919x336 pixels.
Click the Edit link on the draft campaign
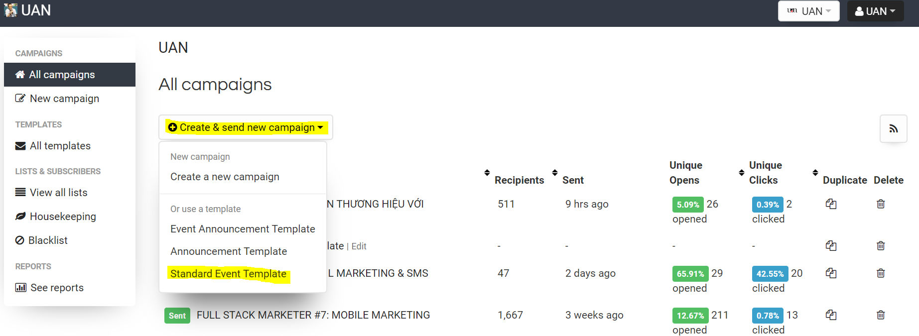click(x=359, y=246)
